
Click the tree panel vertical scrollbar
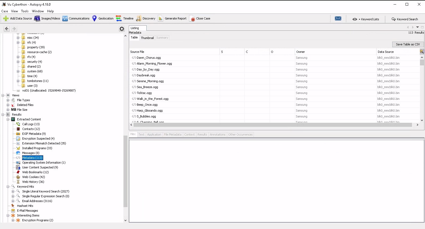pos(125,171)
